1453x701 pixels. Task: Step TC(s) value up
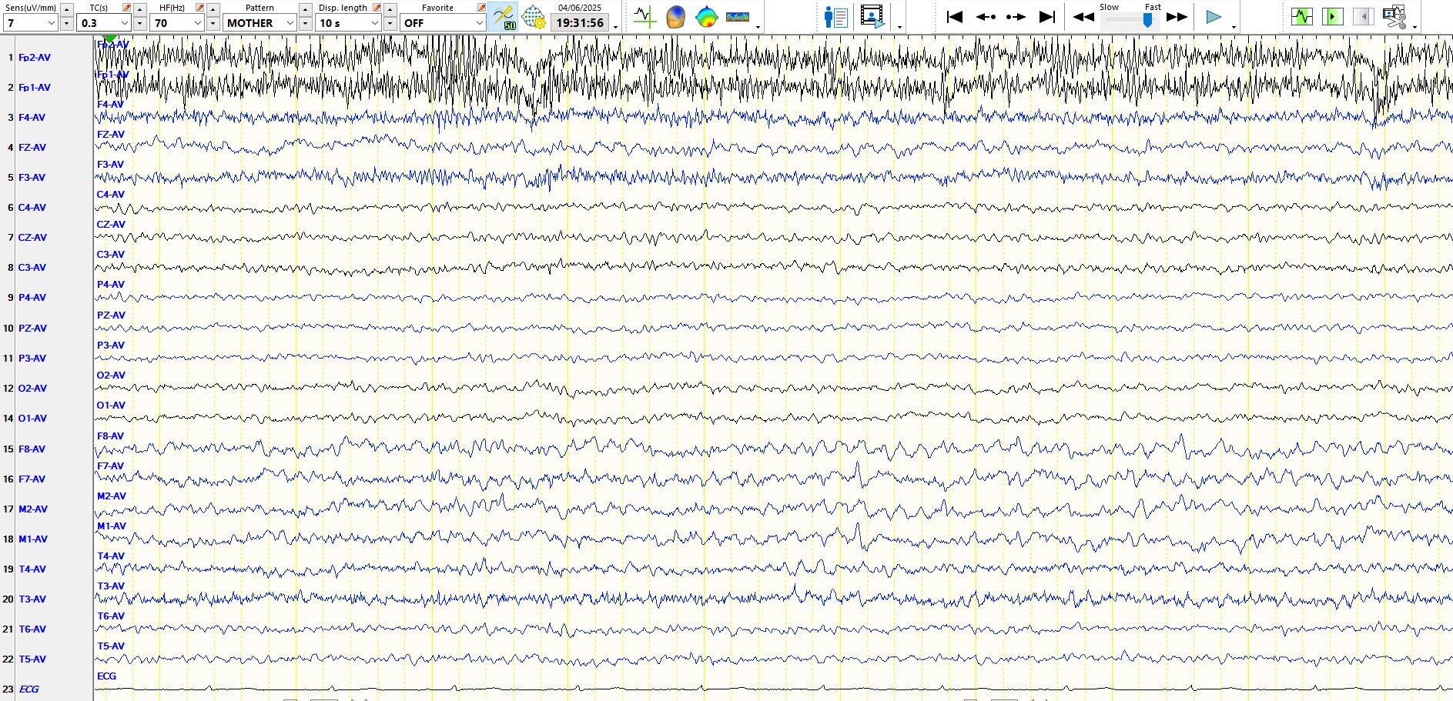[139, 9]
